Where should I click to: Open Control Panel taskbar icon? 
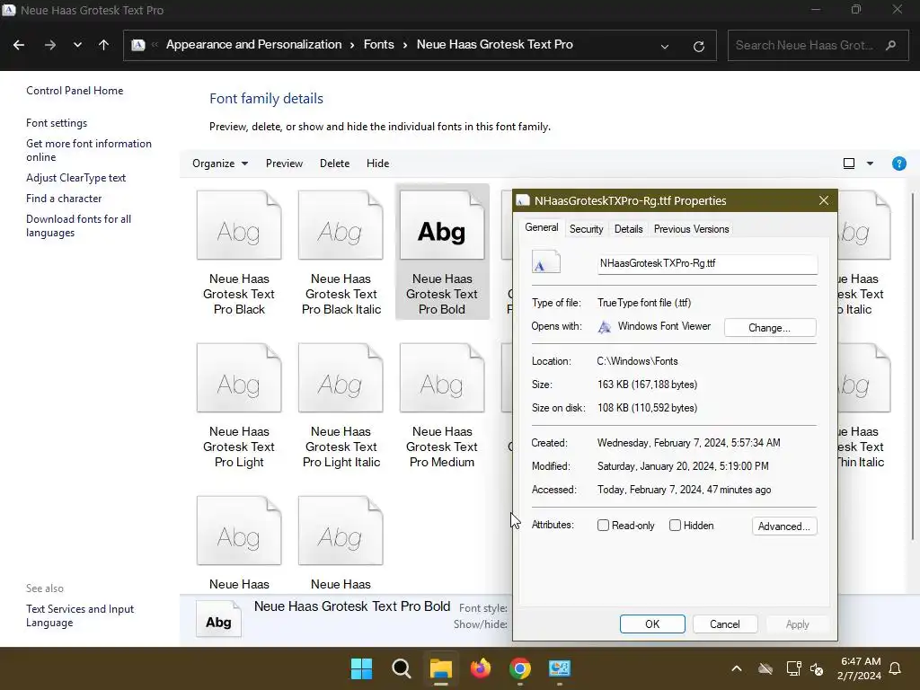tap(560, 668)
